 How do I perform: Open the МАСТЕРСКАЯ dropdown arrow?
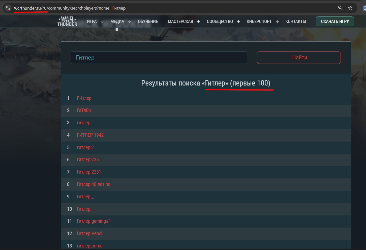(x=199, y=22)
